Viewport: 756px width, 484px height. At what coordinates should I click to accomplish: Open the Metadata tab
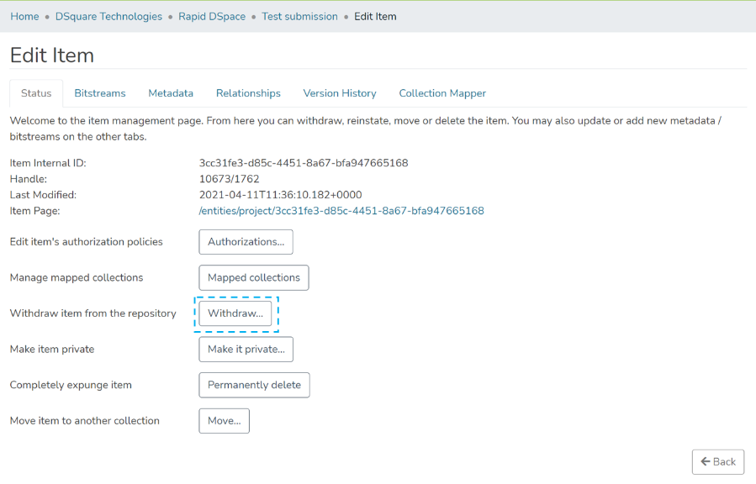coord(171,93)
